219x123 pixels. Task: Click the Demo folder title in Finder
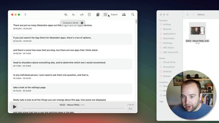pos(201,14)
